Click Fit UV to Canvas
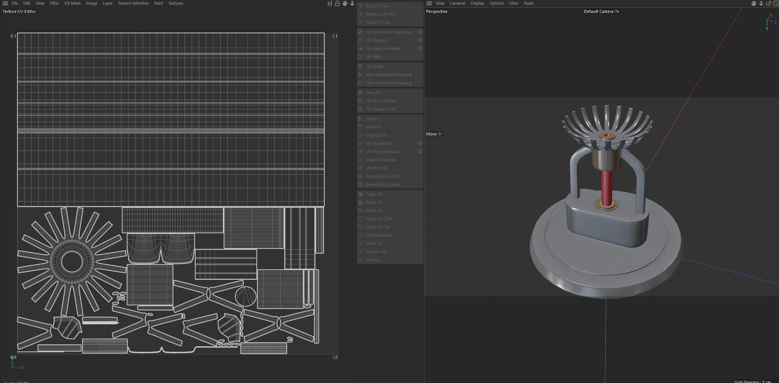 [x=390, y=101]
